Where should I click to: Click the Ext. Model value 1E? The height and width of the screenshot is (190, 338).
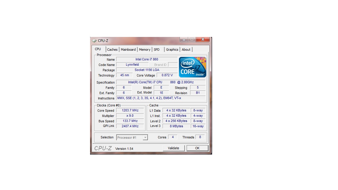pyautogui.click(x=161, y=93)
